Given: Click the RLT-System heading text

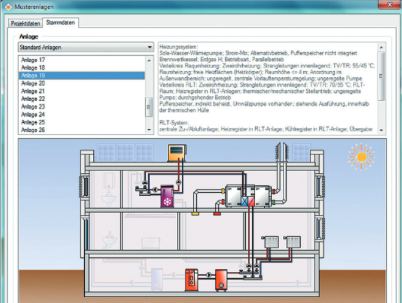Looking at the screenshot, I should click(x=174, y=123).
